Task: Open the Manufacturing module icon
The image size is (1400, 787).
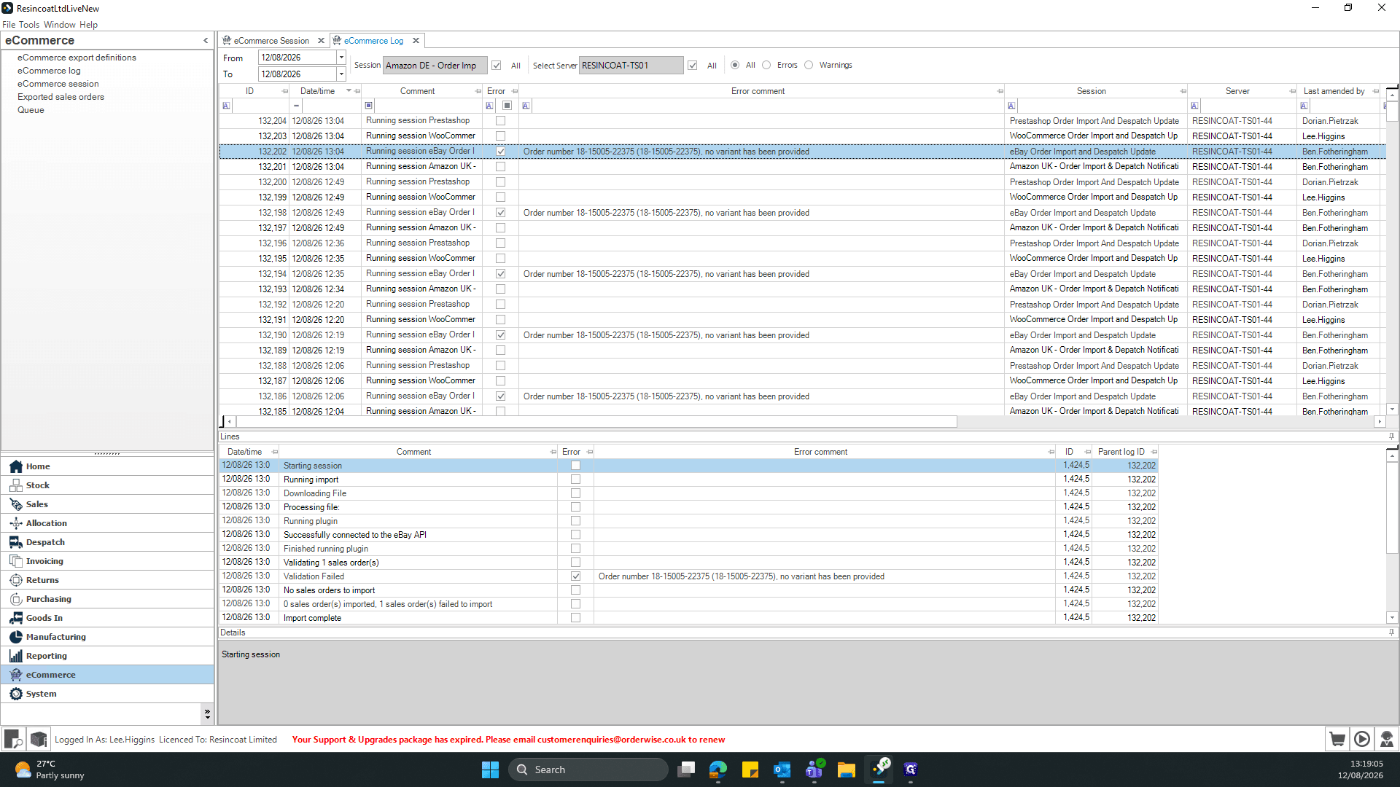Action: tap(16, 637)
